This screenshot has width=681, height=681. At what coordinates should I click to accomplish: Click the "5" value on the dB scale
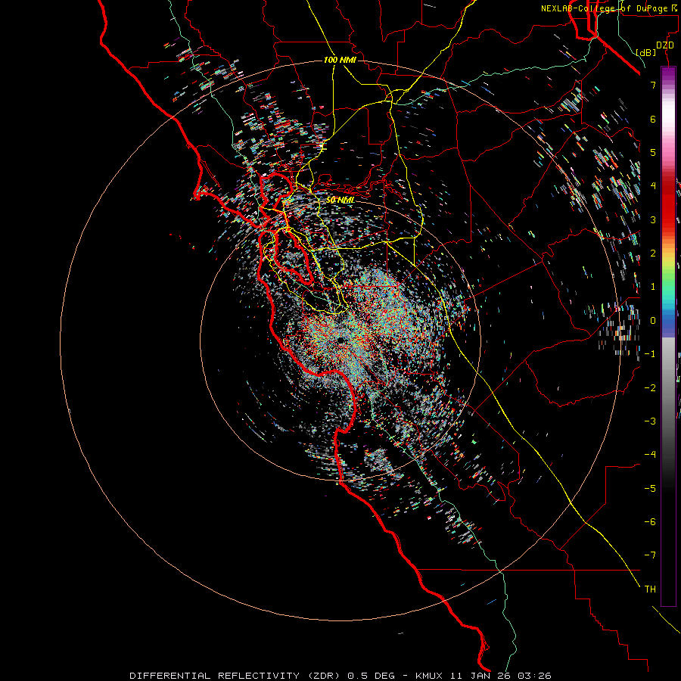click(x=653, y=152)
